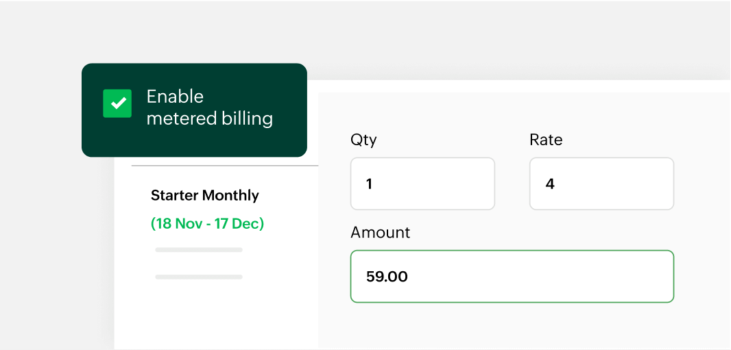This screenshot has height=350, width=731.
Task: Click blank space below the placeholder lines
Action: [206, 315]
